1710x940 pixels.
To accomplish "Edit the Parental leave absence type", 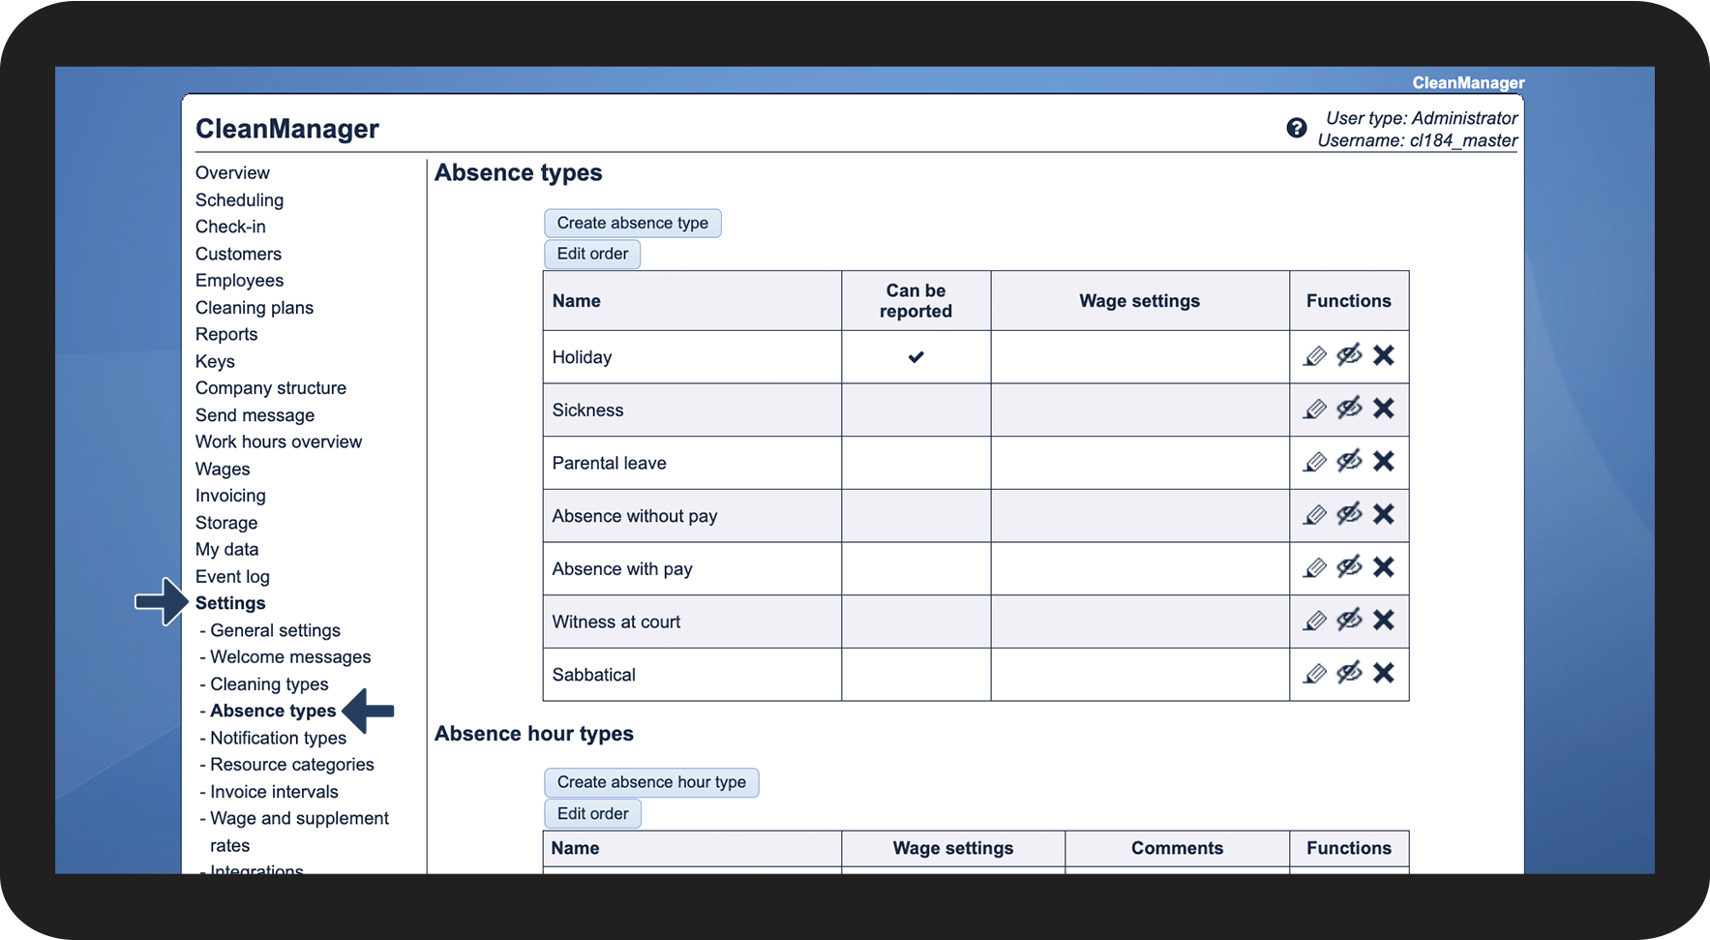I will click(1314, 462).
